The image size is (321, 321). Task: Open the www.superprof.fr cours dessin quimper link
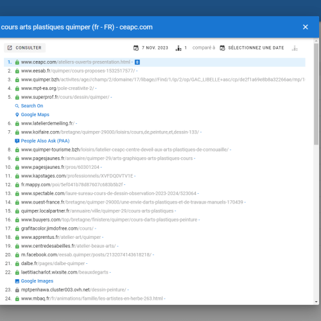(65, 97)
